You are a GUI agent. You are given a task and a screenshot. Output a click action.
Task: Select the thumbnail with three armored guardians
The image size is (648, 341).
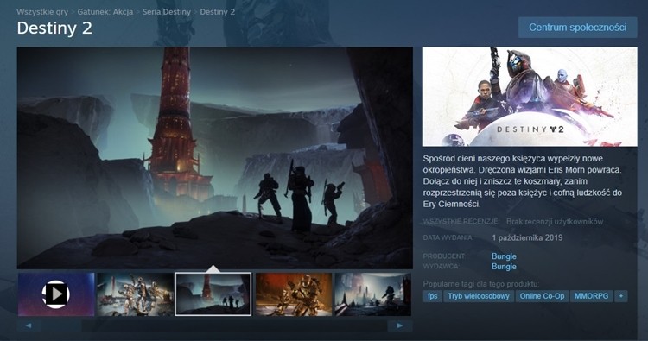tap(135, 294)
